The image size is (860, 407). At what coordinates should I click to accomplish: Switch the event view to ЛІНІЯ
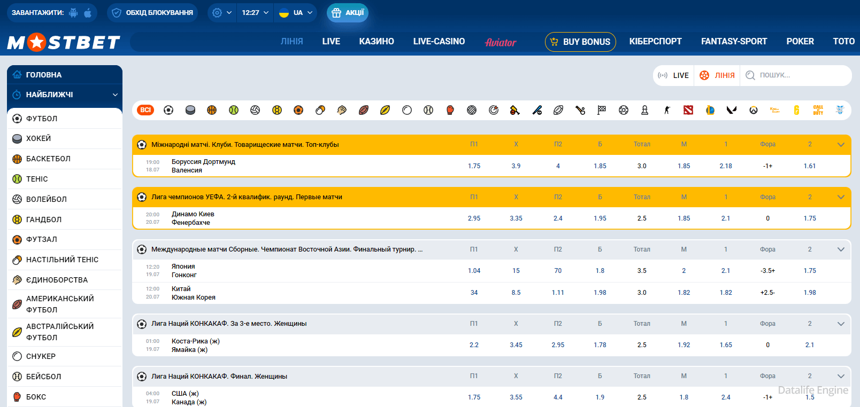(x=717, y=75)
